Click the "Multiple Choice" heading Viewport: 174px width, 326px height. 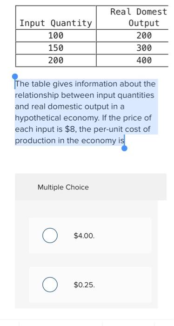click(x=63, y=187)
